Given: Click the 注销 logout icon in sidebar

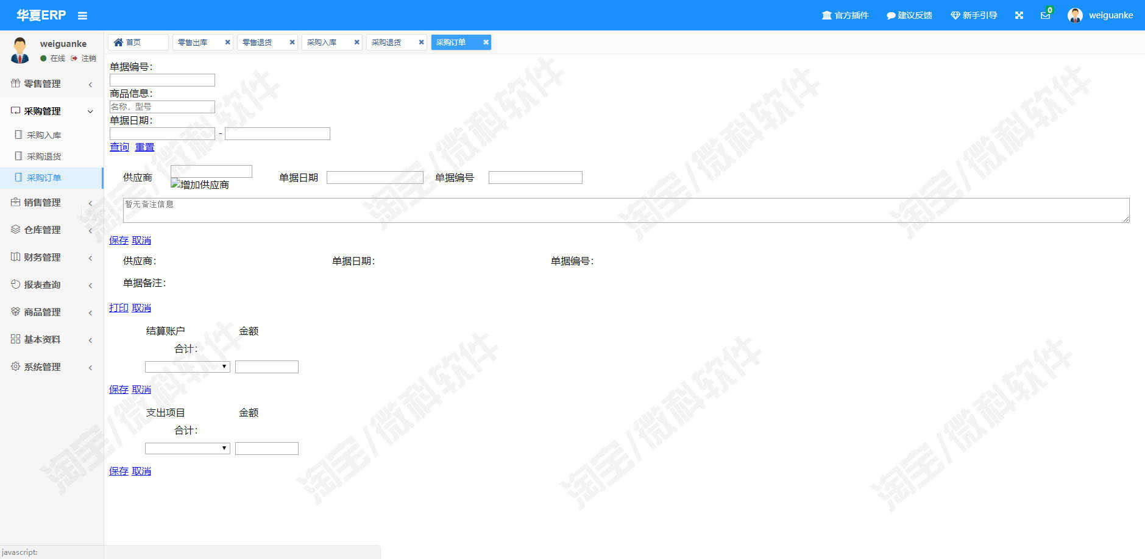Looking at the screenshot, I should pos(74,58).
